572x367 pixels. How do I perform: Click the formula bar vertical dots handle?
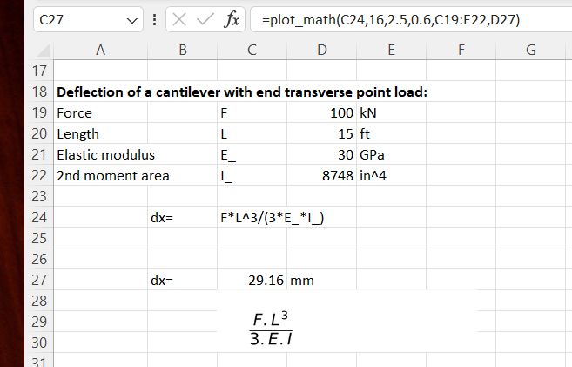tap(153, 19)
